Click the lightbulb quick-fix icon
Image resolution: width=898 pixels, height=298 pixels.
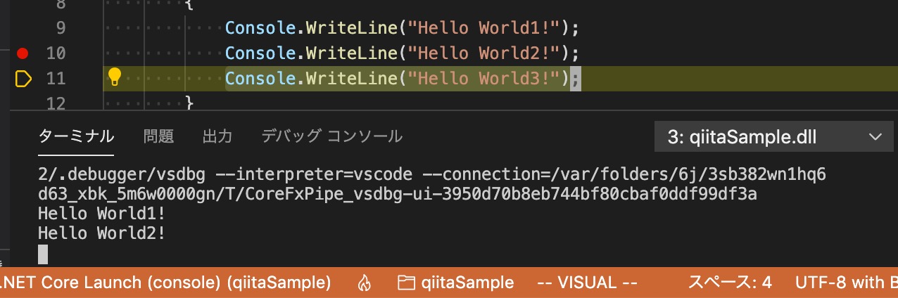[114, 77]
